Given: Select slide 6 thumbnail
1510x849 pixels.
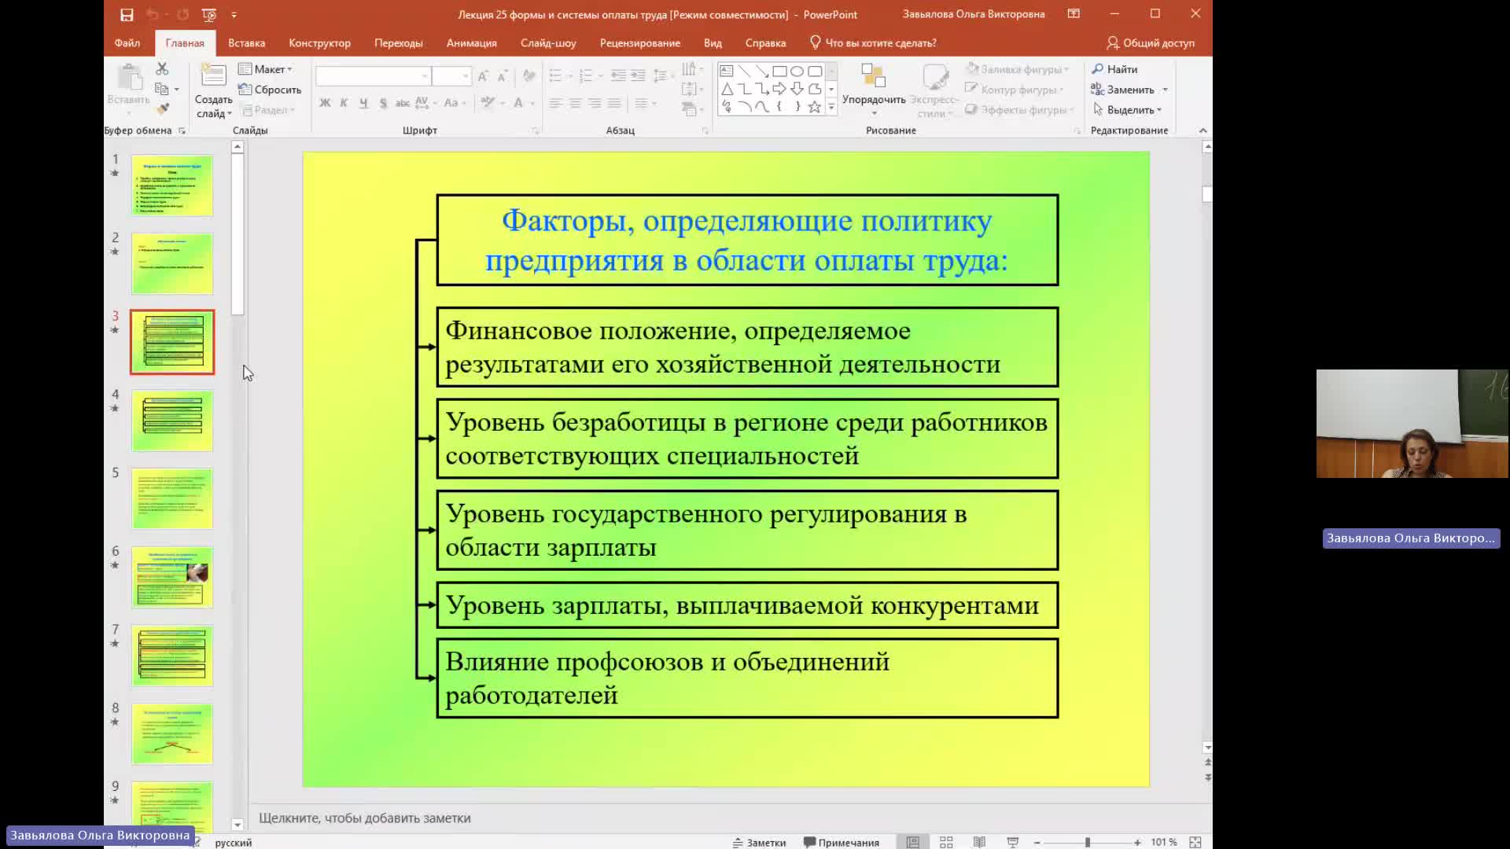Looking at the screenshot, I should (172, 578).
